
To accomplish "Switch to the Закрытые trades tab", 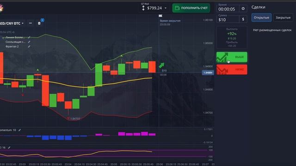I will 283,18.
